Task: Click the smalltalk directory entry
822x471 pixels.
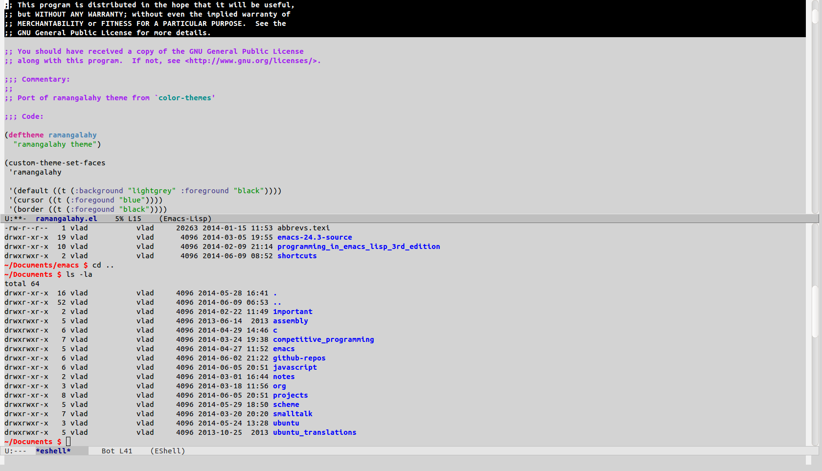Action: pos(293,414)
